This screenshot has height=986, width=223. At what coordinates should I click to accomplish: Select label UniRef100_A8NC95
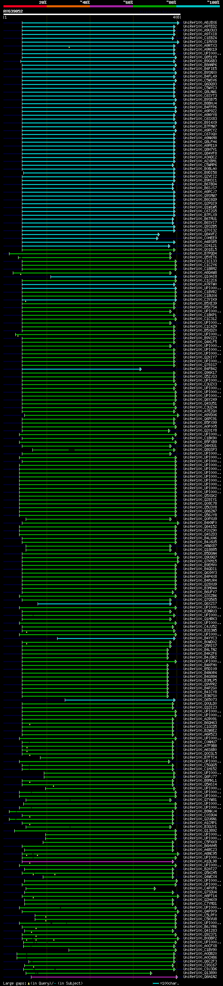pyautogui.click(x=200, y=854)
